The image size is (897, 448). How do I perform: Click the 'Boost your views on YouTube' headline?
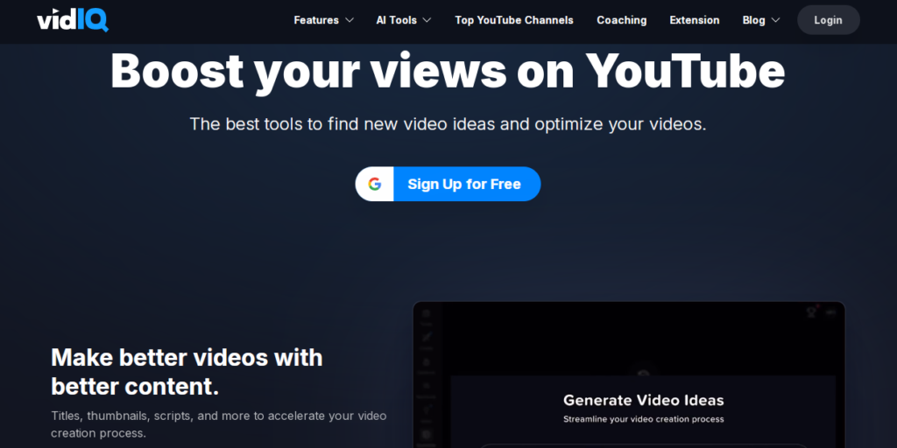coord(448,71)
